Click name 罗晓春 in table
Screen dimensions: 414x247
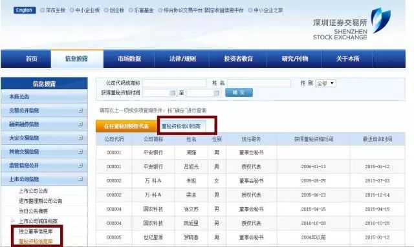[191, 237]
